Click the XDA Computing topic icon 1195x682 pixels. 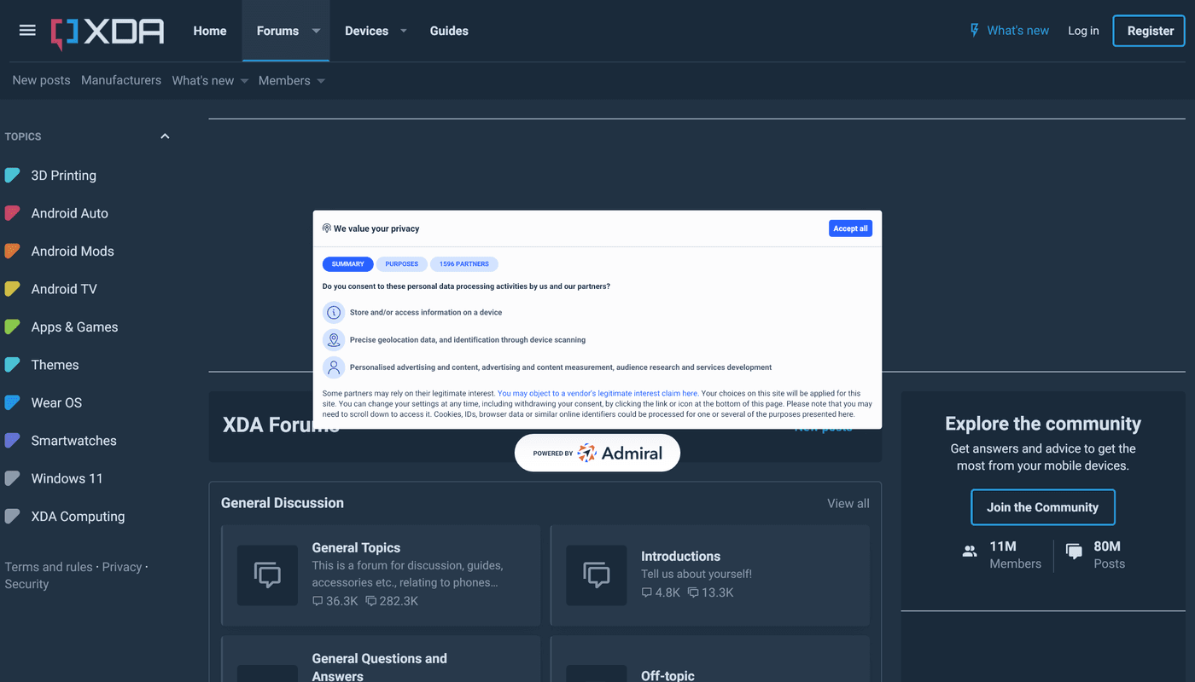coord(13,517)
